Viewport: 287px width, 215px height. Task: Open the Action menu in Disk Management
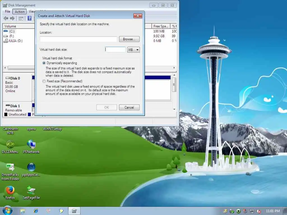click(20, 12)
